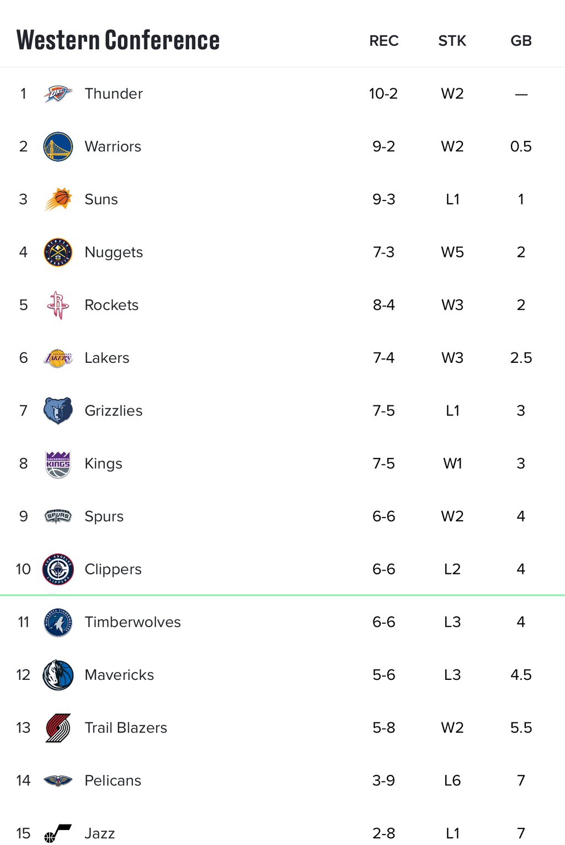
Task: Tap the Timberwolves team logo
Action: [x=58, y=622]
